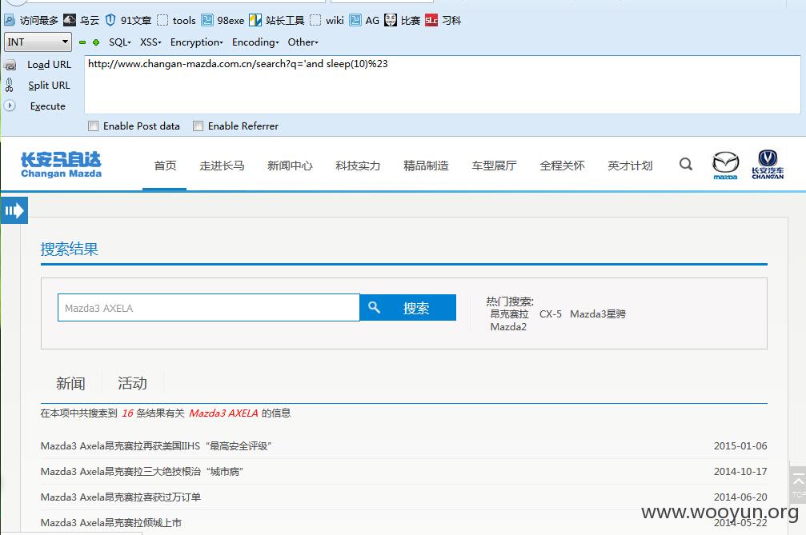Go to 首页 nav item
This screenshot has width=806, height=535.
tap(165, 166)
